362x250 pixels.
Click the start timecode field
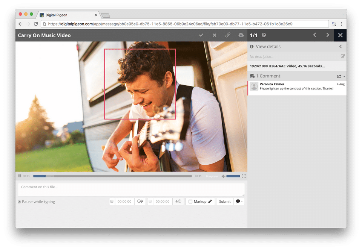coord(124,202)
